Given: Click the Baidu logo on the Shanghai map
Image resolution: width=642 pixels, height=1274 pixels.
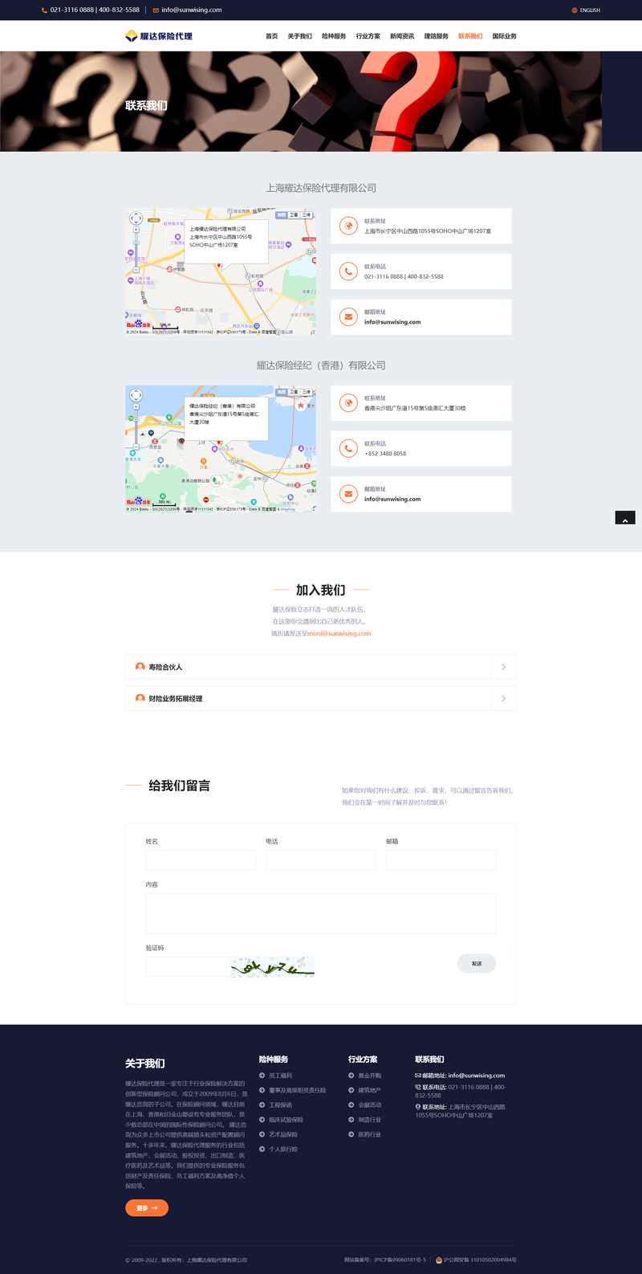Looking at the screenshot, I should pos(138,325).
